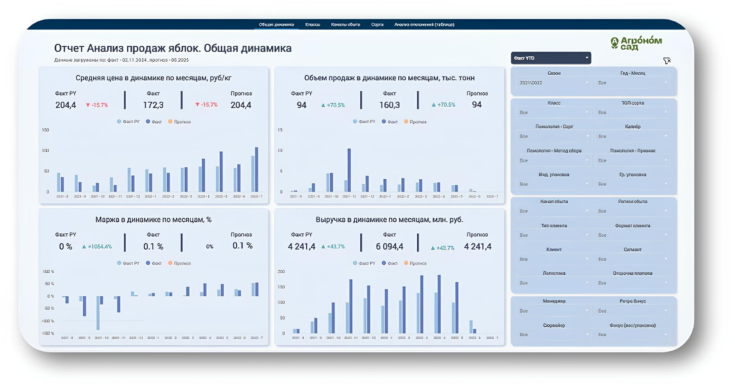Toggle Факт PY legend in average price chart

128,122
